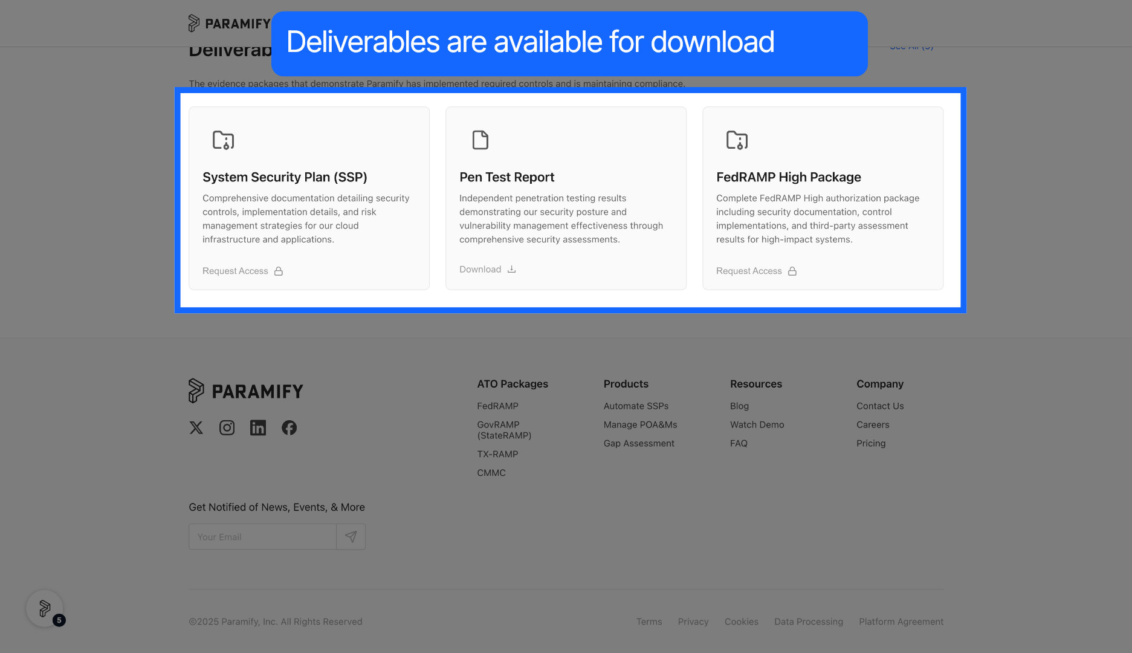Open the Privacy link in footer
The image size is (1132, 653).
tap(693, 622)
